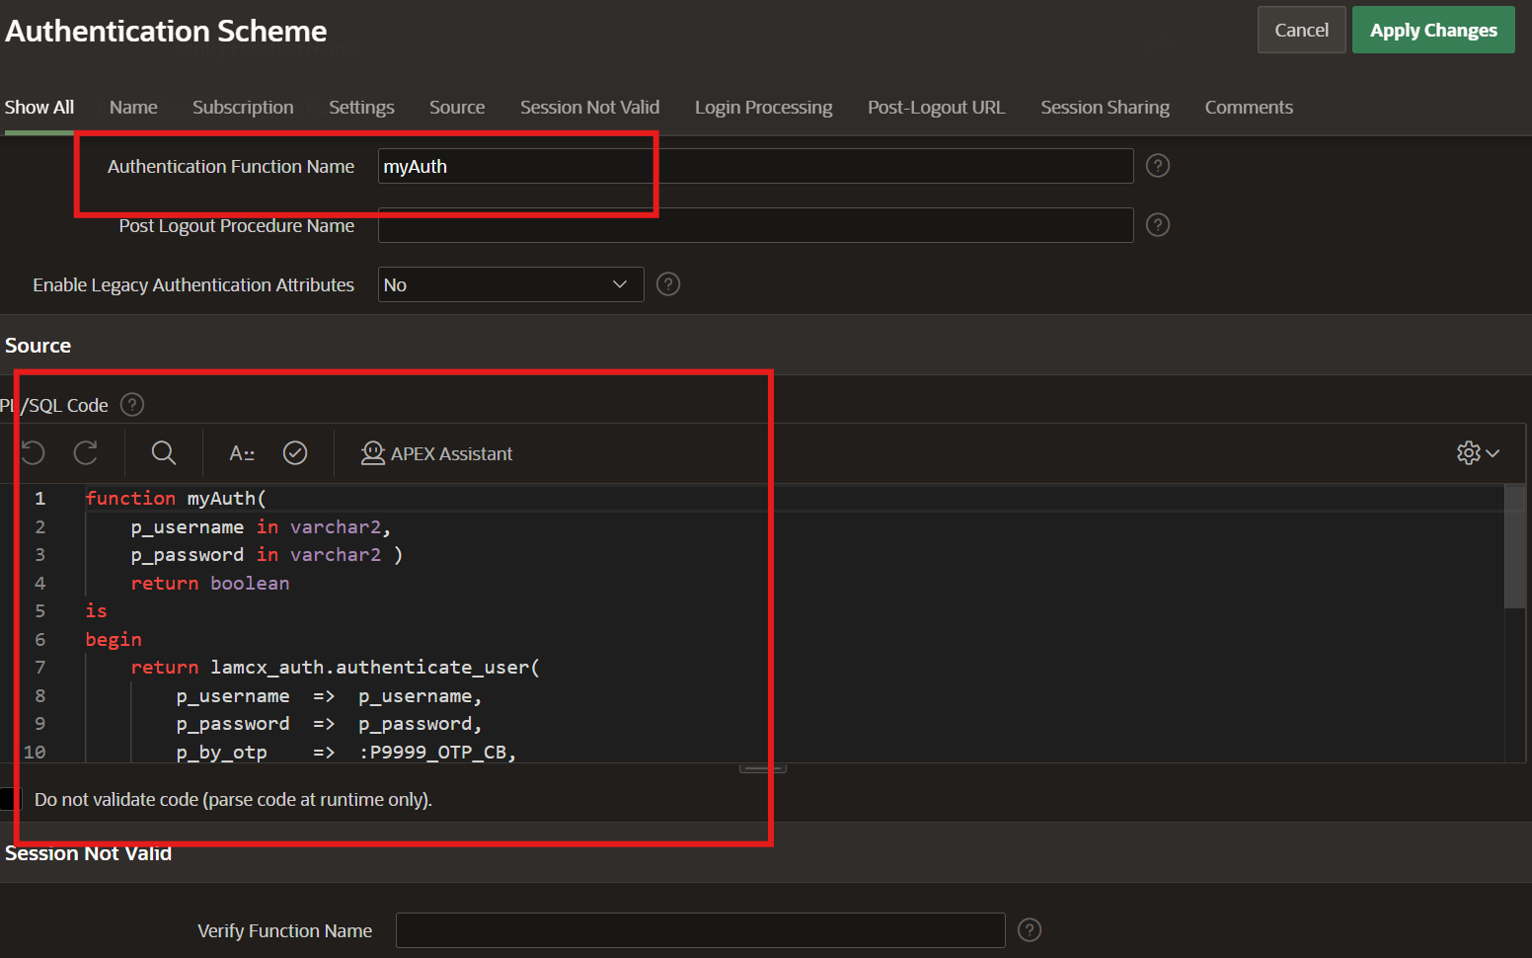Image resolution: width=1532 pixels, height=958 pixels.
Task: Click the redo icon in code editor
Action: (x=86, y=453)
